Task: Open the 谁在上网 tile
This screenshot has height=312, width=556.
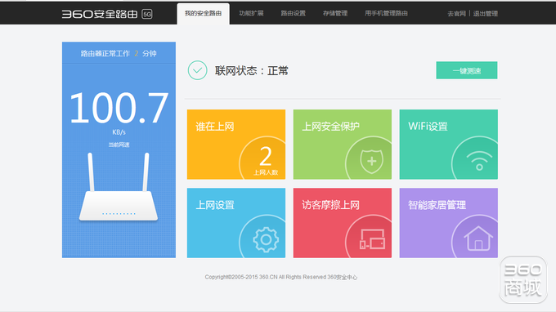Action: tap(236, 144)
